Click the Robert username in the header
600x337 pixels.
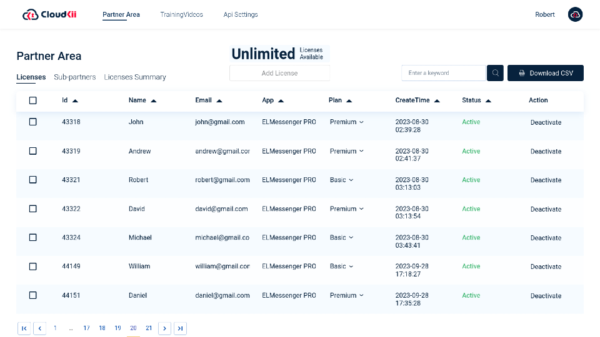544,14
